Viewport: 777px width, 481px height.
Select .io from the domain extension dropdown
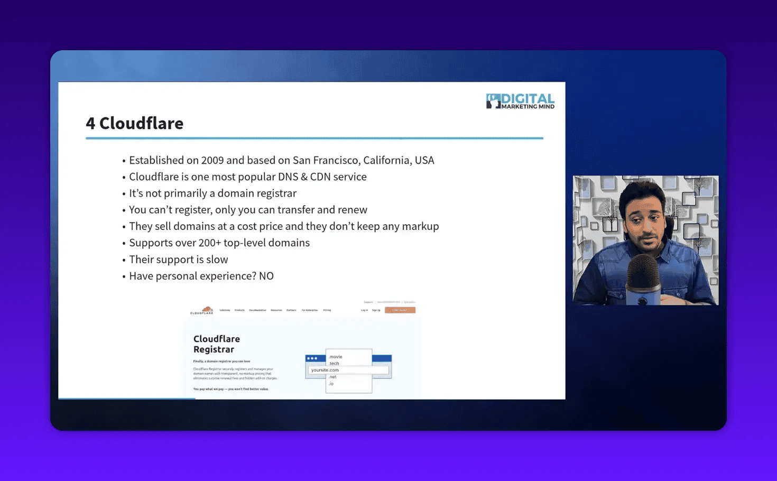331,384
